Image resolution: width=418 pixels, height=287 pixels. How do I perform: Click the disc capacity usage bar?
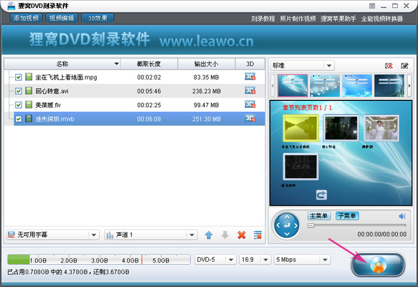(99, 259)
